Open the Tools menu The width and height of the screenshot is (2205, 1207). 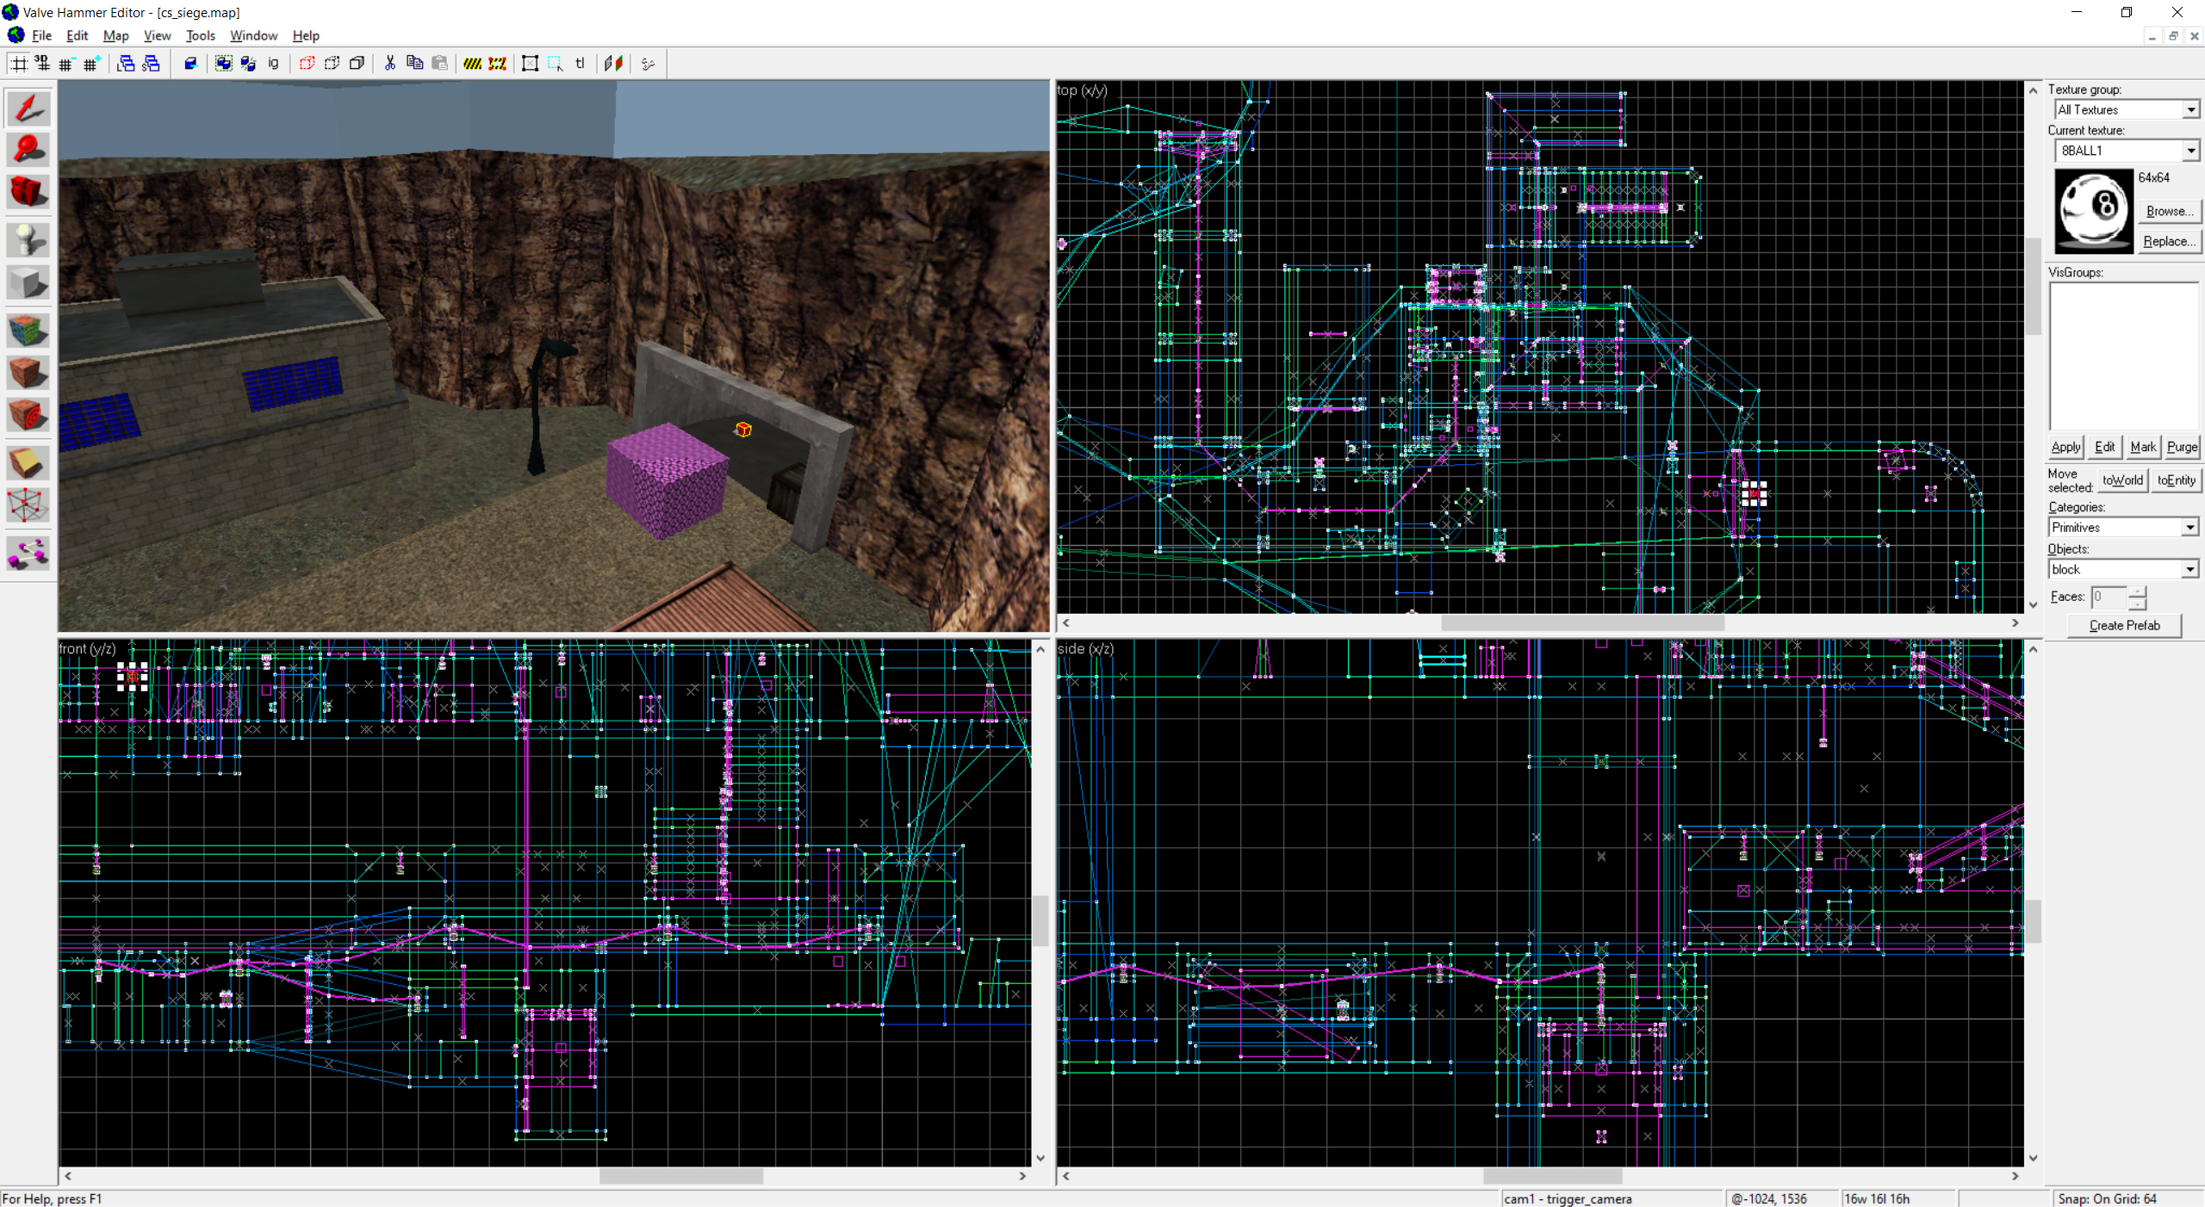coord(200,35)
